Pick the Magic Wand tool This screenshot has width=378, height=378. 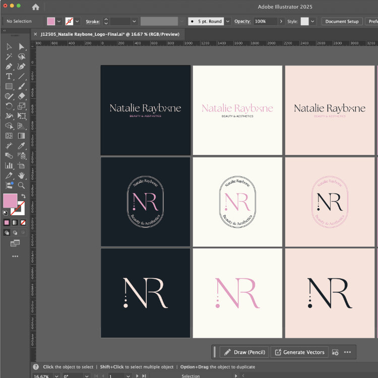tap(9, 57)
